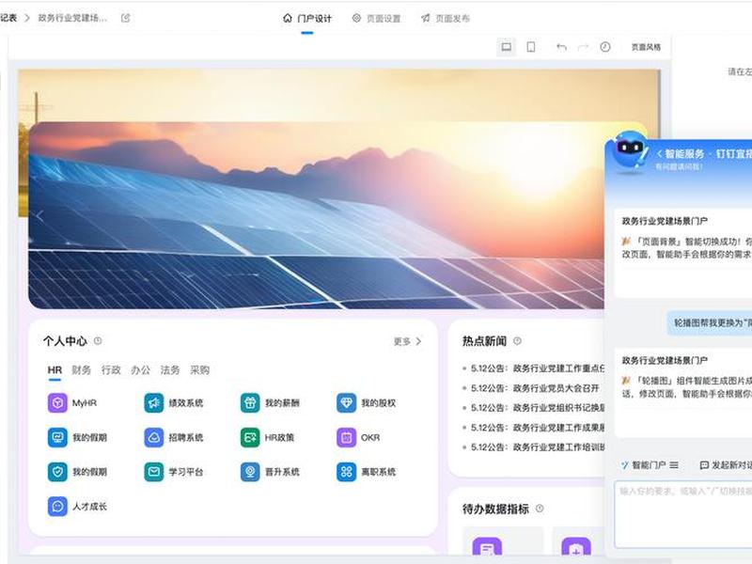Open the OKR app icon
This screenshot has height=564, width=752.
point(346,437)
